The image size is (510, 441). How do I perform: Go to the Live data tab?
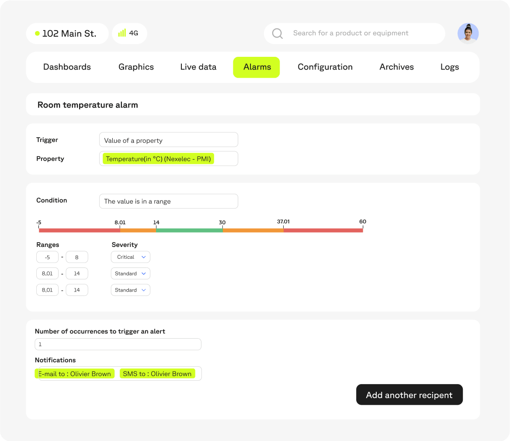pos(198,67)
